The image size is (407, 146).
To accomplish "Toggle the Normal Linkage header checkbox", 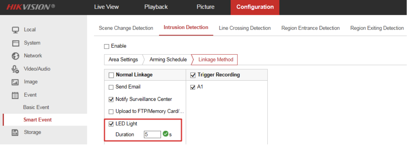I will tap(111, 75).
